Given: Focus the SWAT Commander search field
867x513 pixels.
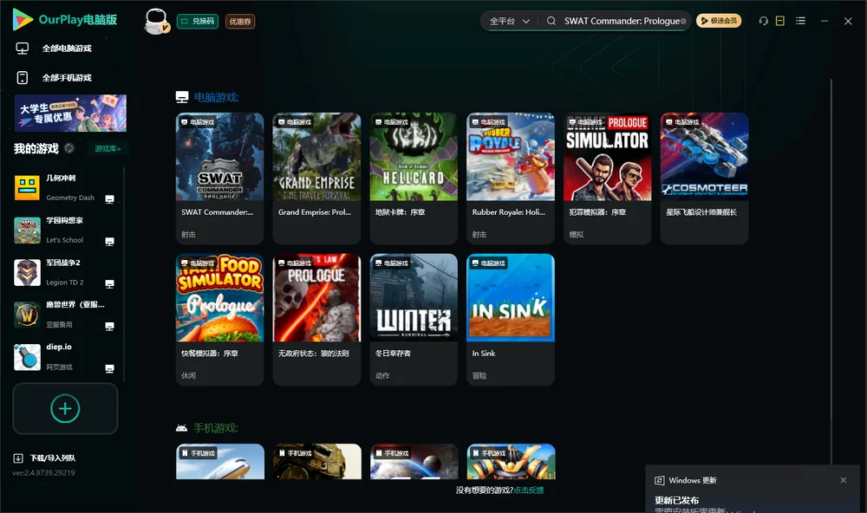Looking at the screenshot, I should click(x=622, y=21).
